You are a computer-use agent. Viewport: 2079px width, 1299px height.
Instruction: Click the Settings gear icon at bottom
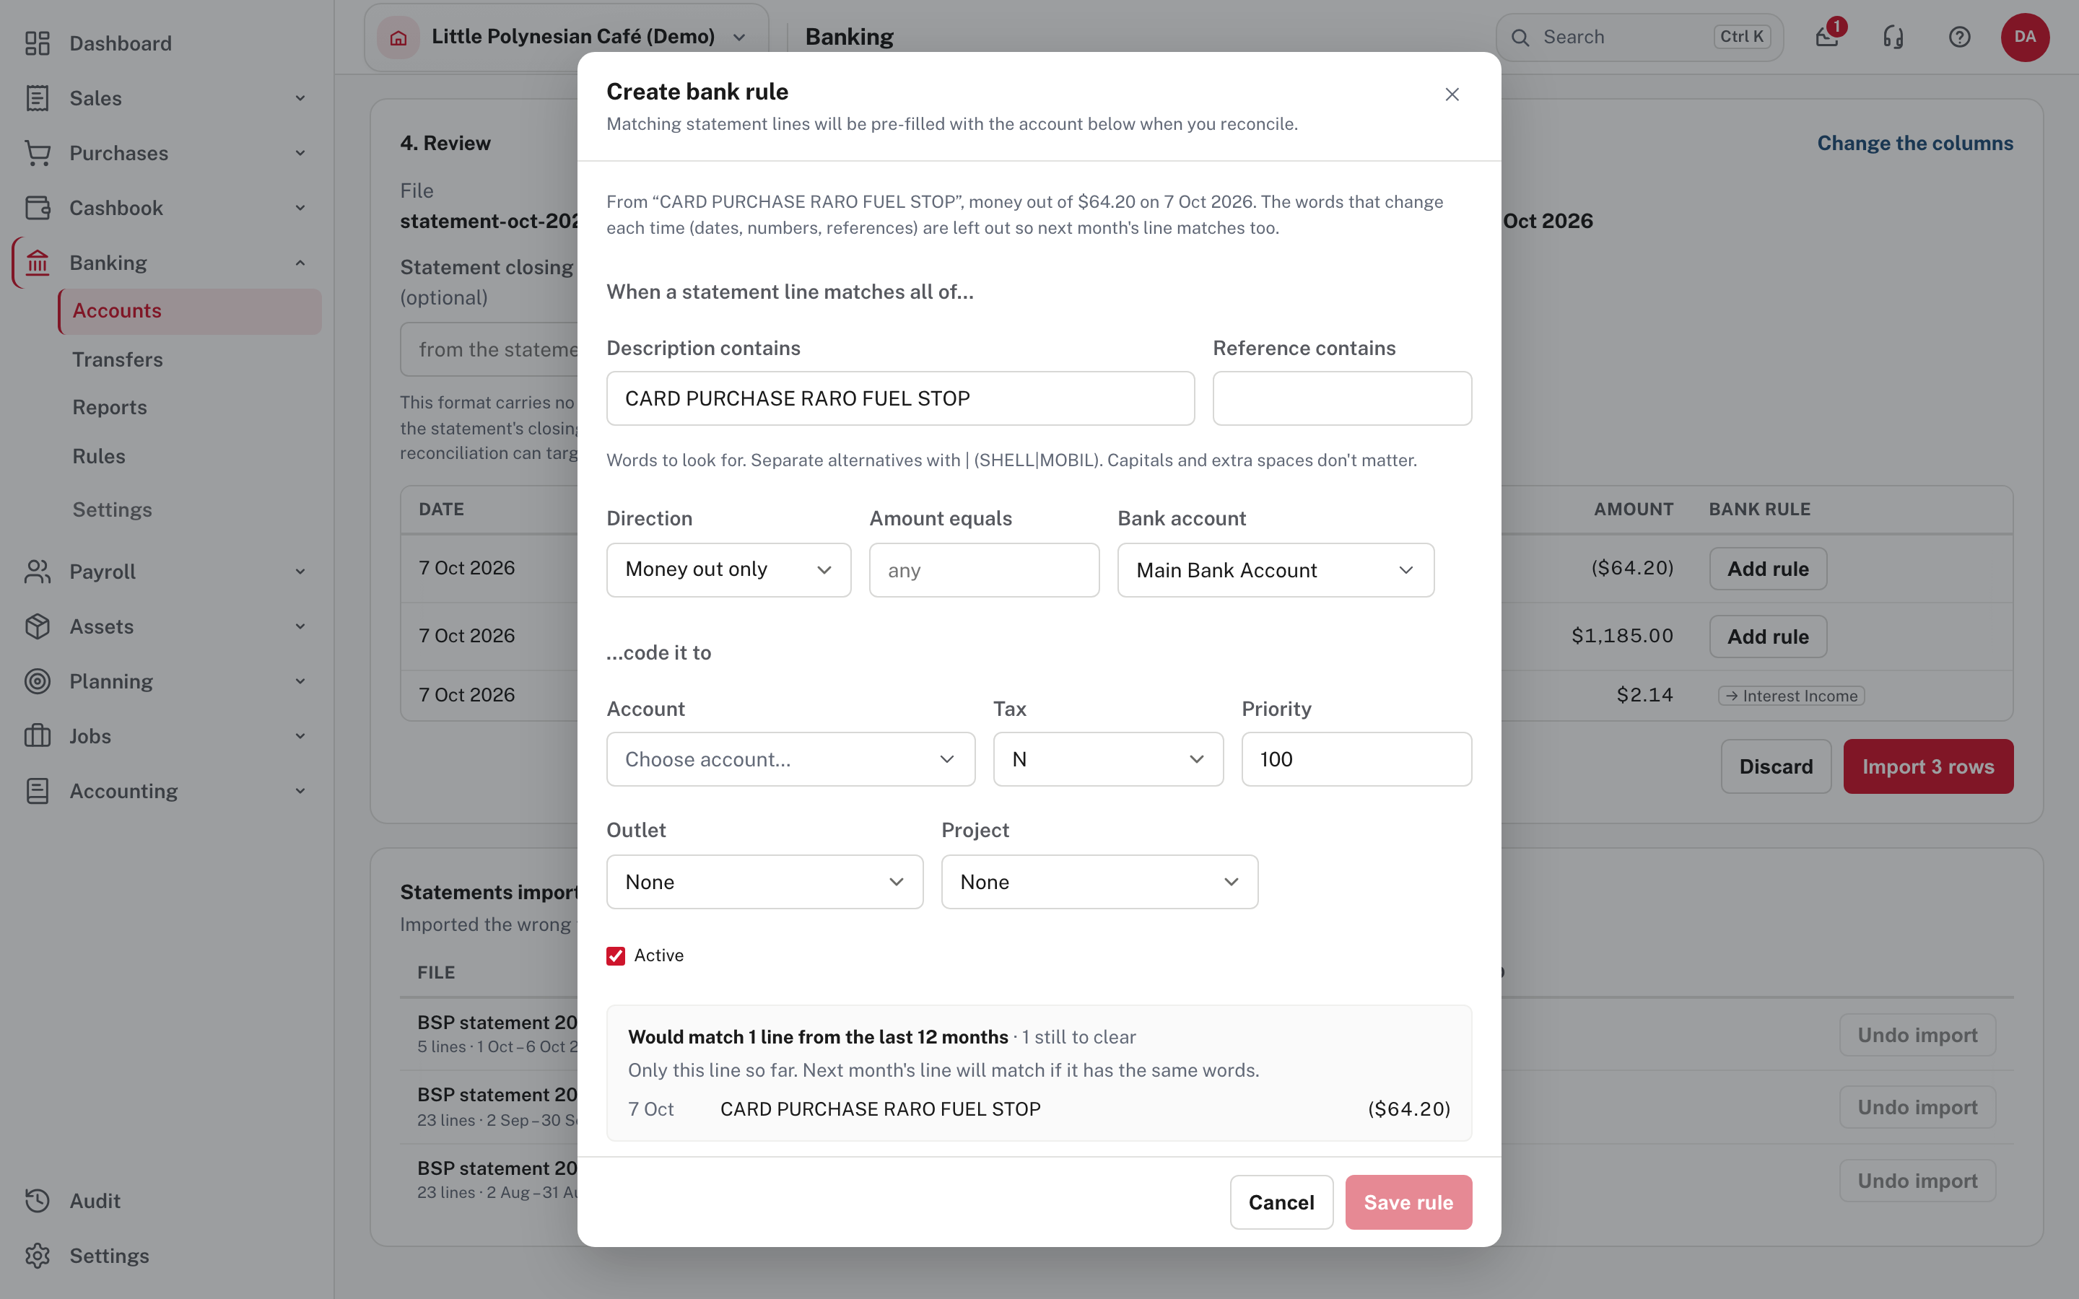[37, 1256]
